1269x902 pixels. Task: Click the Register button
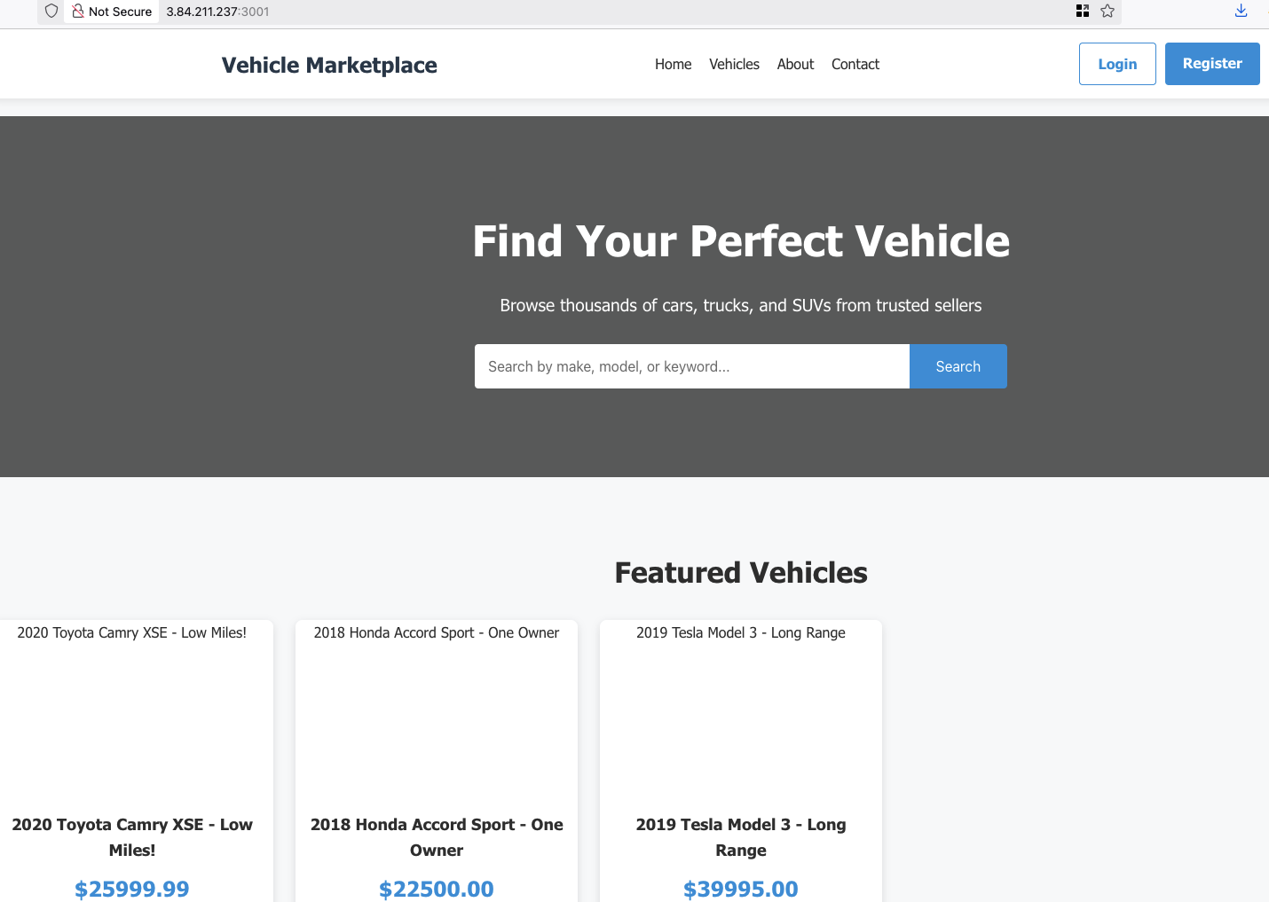tap(1212, 64)
